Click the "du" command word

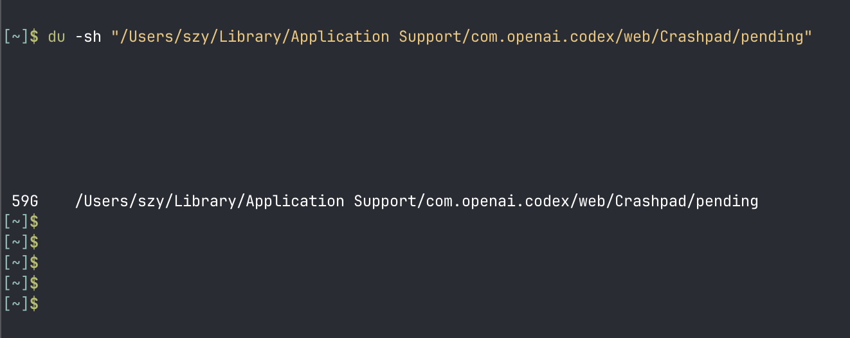(57, 37)
